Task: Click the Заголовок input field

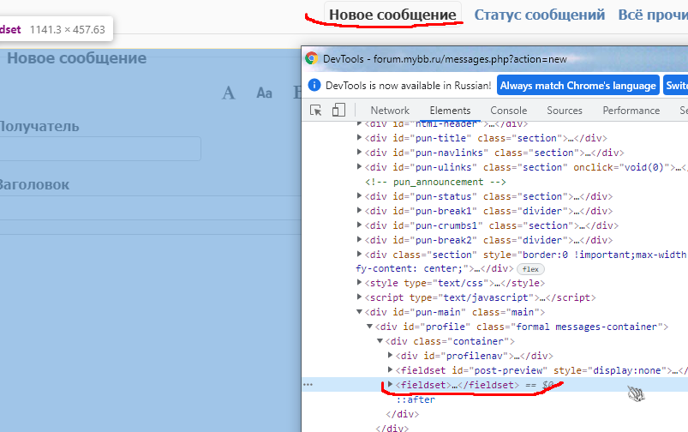Action: [x=150, y=207]
